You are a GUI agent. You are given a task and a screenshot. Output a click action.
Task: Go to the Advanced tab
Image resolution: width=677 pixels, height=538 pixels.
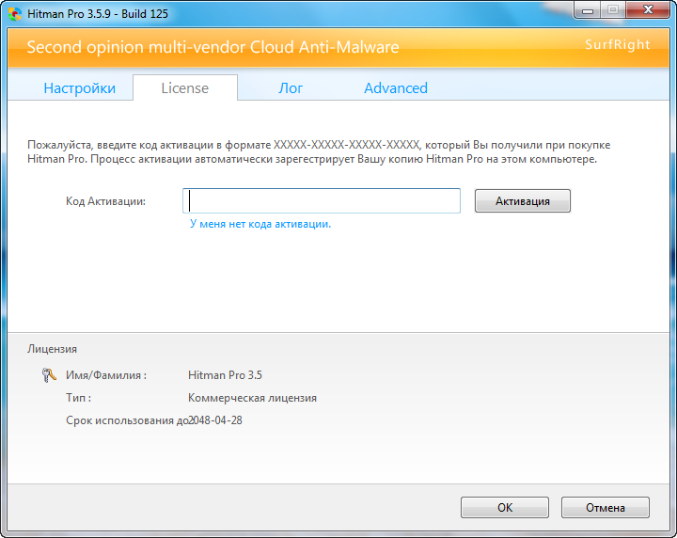pos(396,88)
